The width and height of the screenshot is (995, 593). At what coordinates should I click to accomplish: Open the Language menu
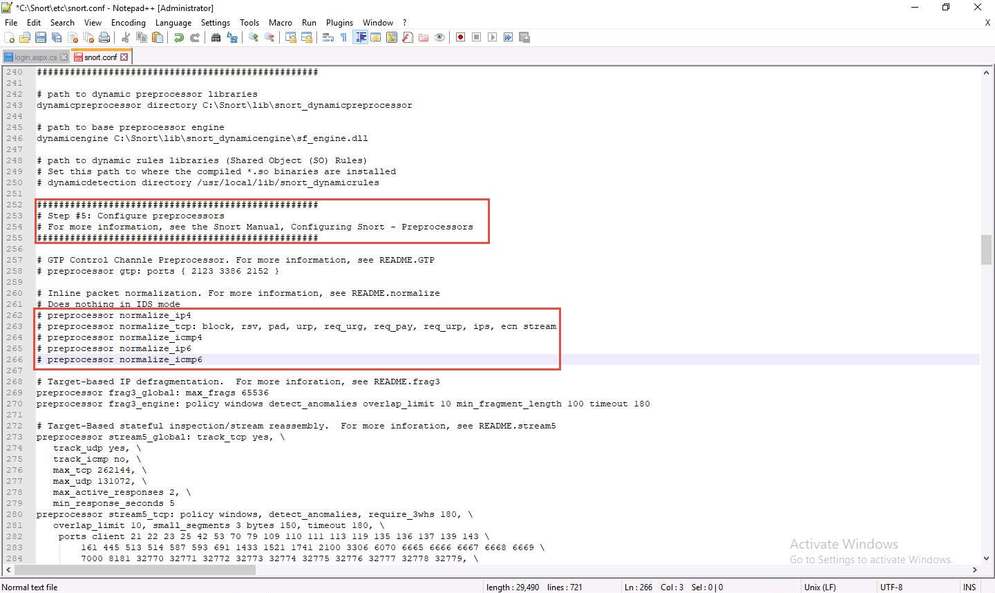point(173,23)
